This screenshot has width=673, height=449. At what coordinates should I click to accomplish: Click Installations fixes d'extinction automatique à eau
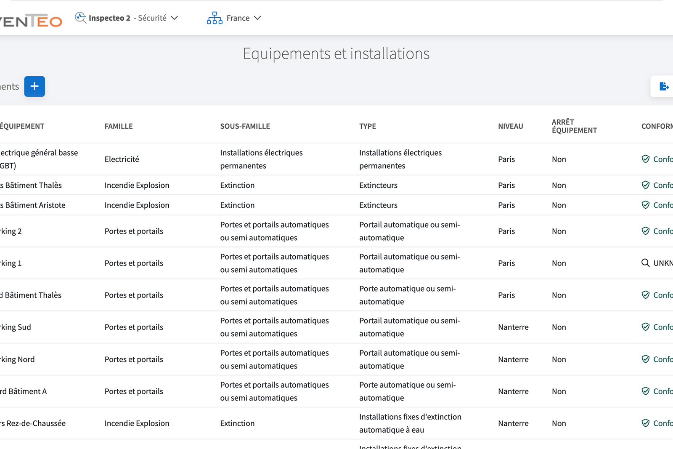point(410,423)
